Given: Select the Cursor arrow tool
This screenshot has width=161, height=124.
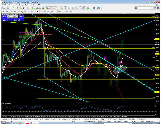Looking at the screenshot, I should tap(4, 11).
